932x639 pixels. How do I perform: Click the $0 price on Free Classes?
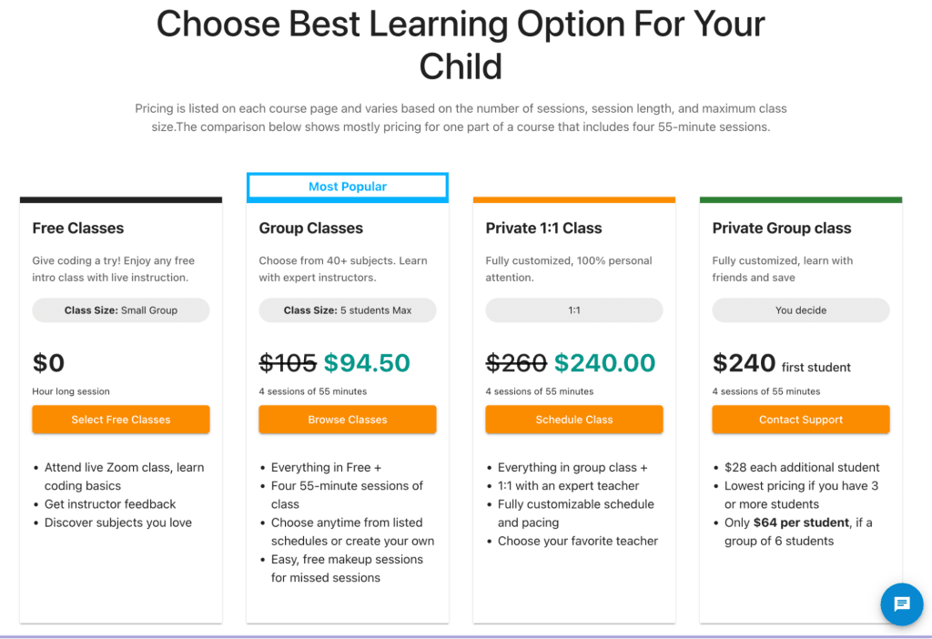(48, 362)
